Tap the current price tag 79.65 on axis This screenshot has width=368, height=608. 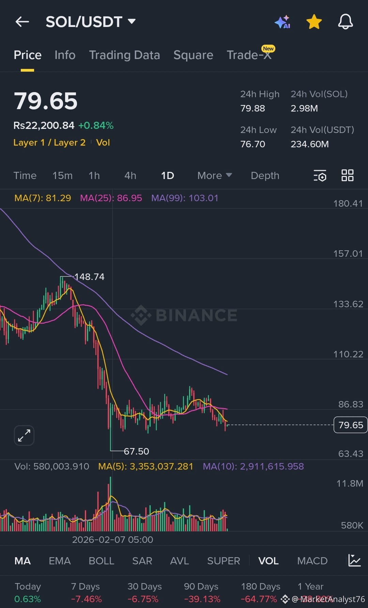(351, 425)
